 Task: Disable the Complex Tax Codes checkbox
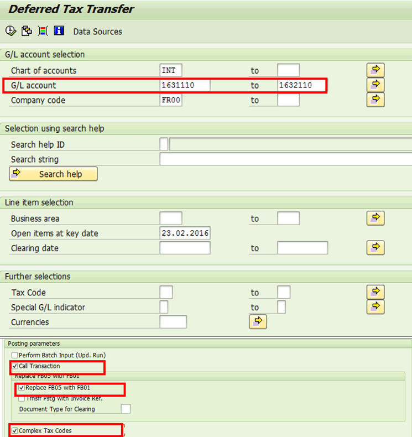click(x=15, y=430)
